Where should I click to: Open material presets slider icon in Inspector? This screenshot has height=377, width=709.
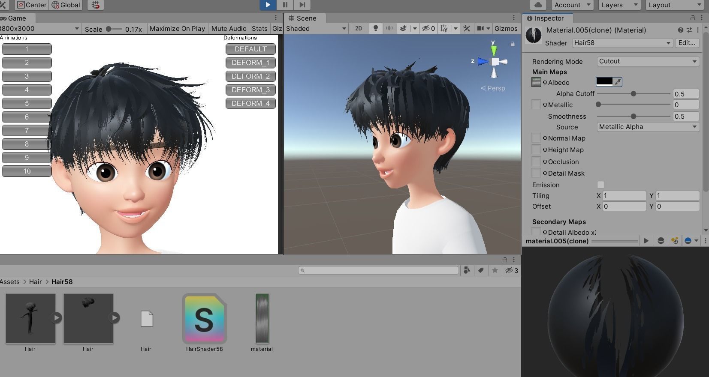point(689,30)
